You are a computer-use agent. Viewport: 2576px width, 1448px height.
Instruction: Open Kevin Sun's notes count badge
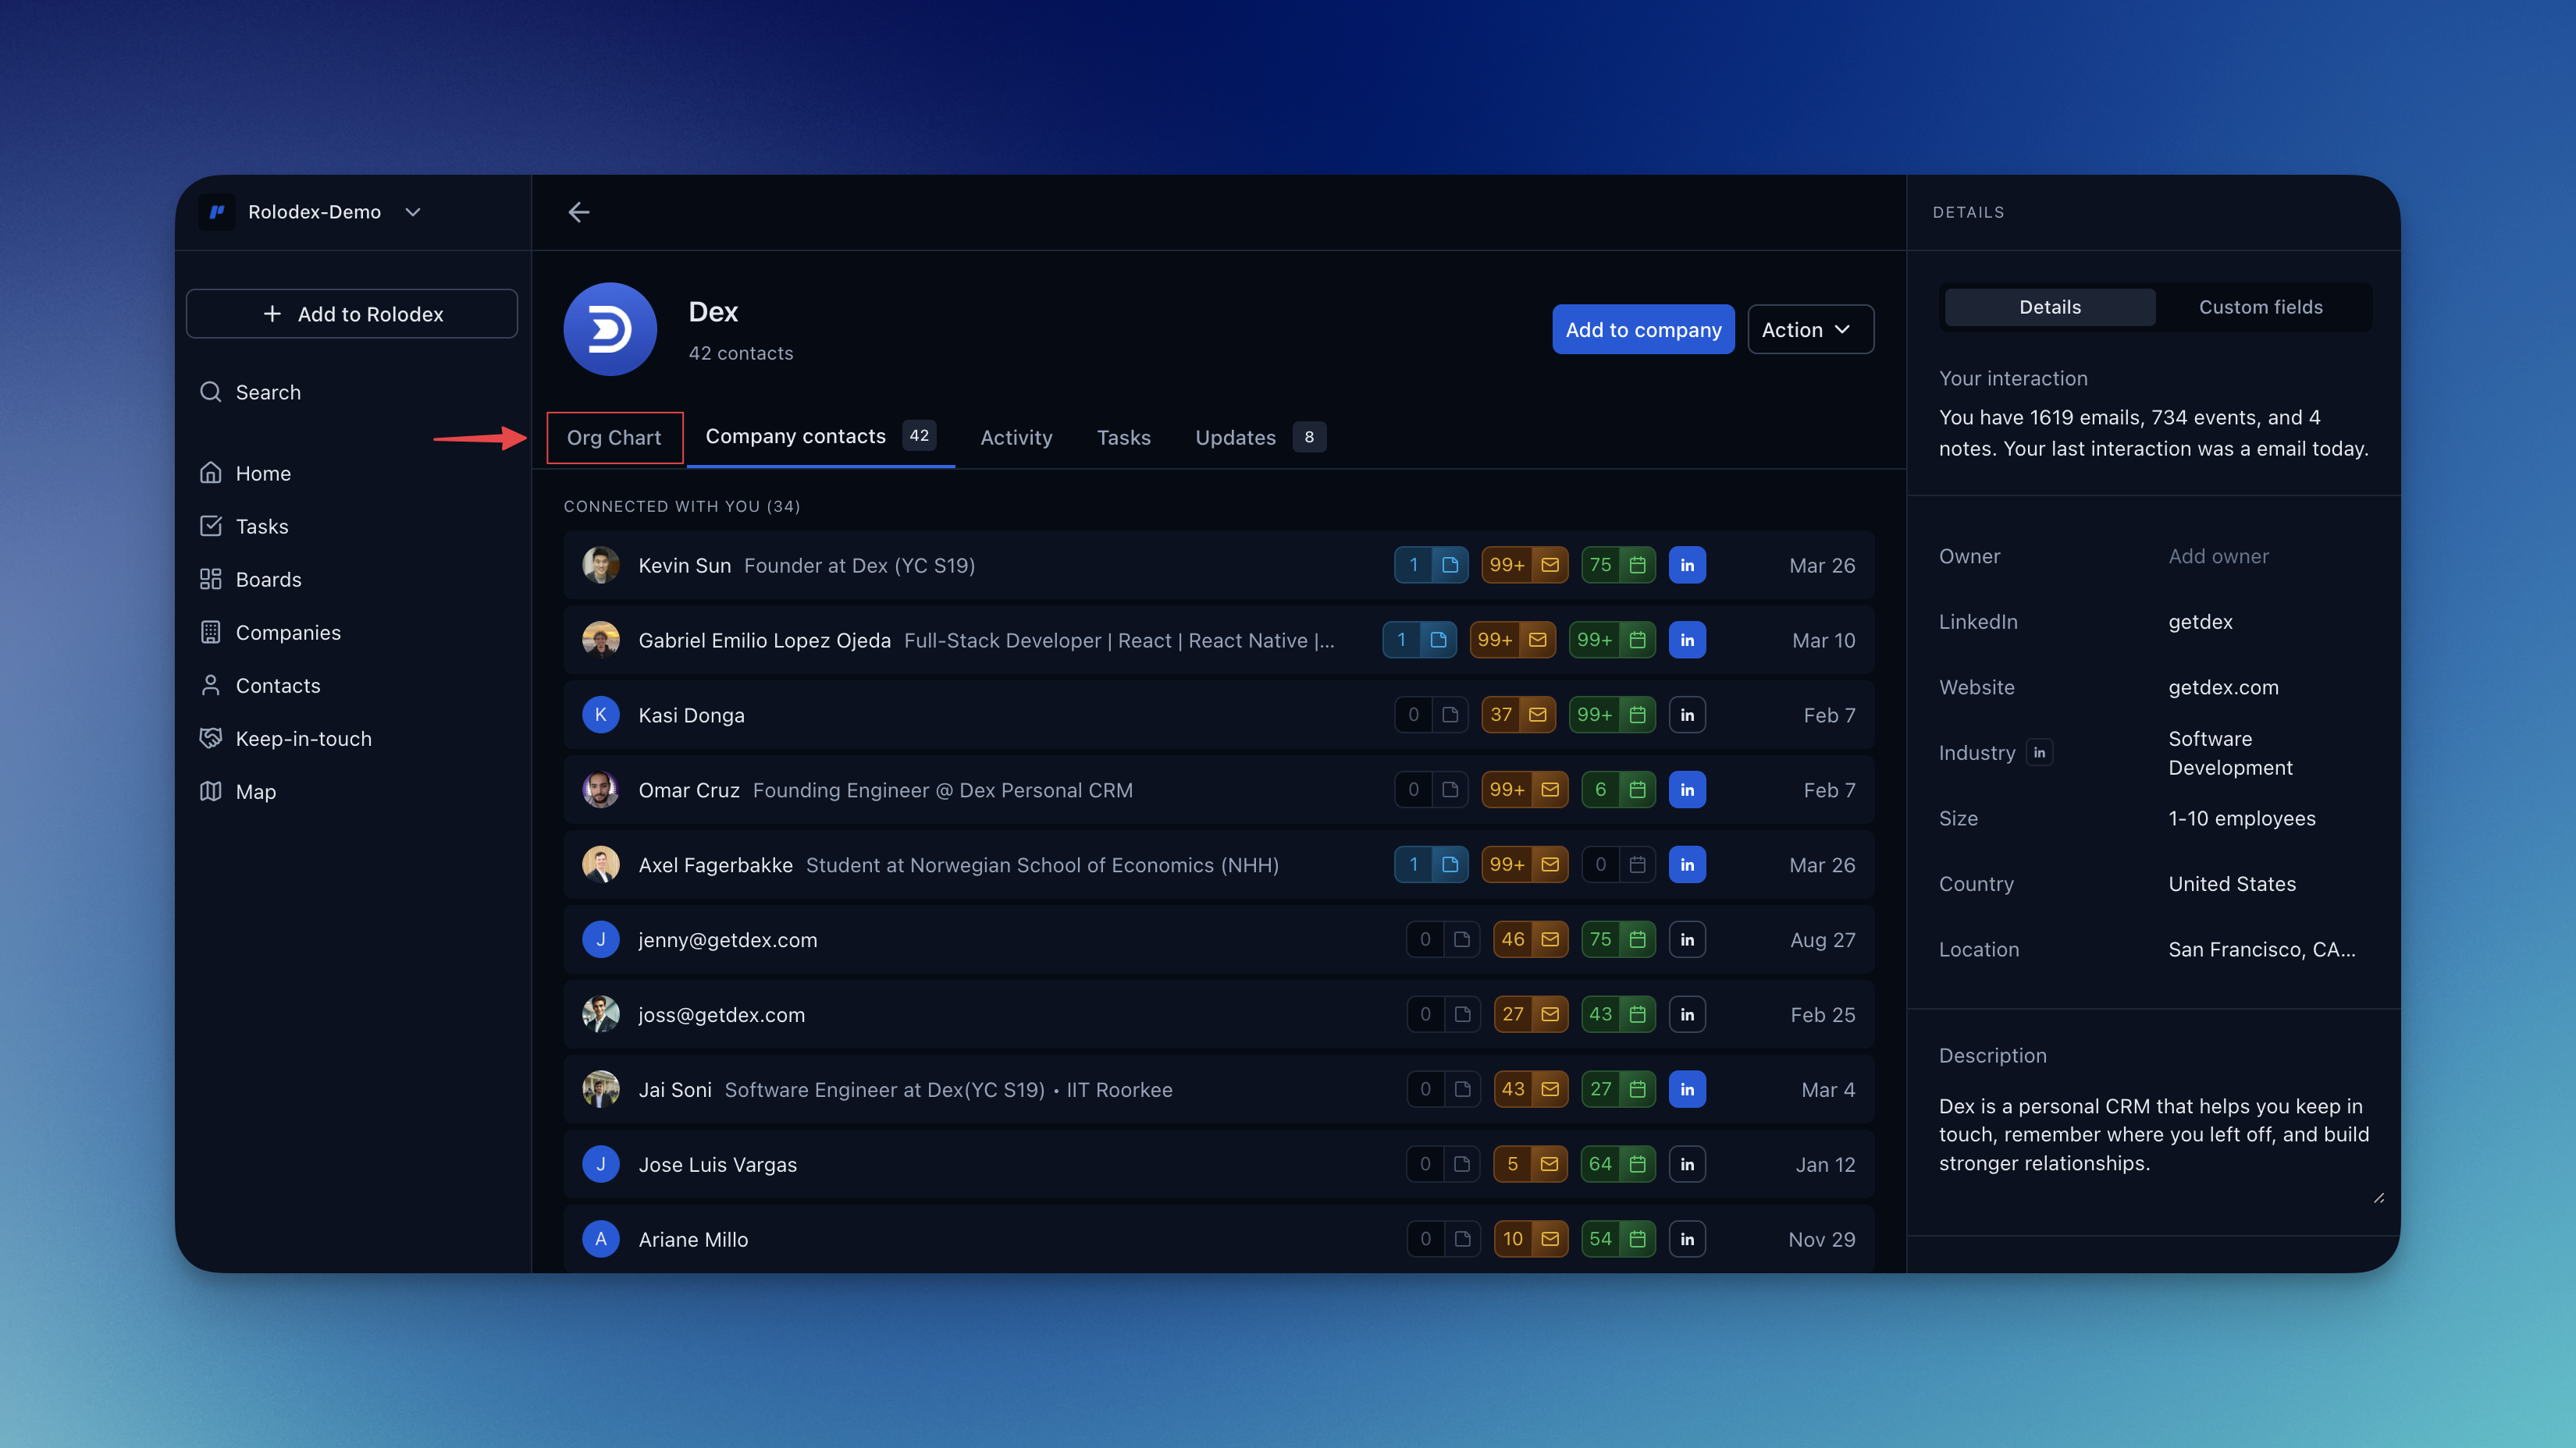1431,566
